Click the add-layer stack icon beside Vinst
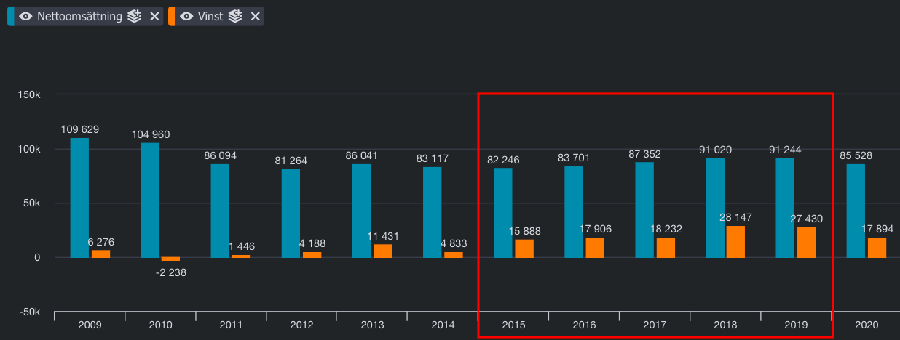The width and height of the screenshot is (900, 340). (234, 16)
